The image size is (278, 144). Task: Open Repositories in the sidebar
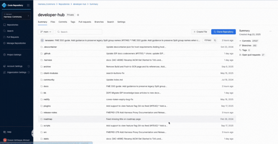click(13, 25)
